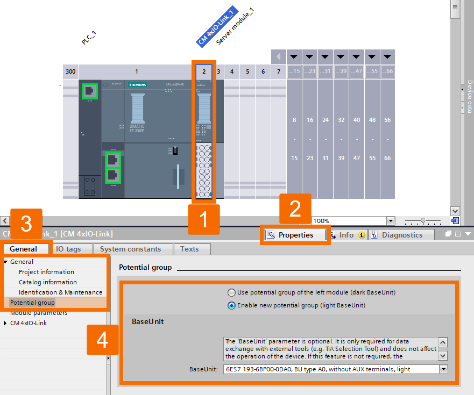The height and width of the screenshot is (395, 474).
Task: Expand slot group ...31 arrow
Action: click(x=326, y=57)
